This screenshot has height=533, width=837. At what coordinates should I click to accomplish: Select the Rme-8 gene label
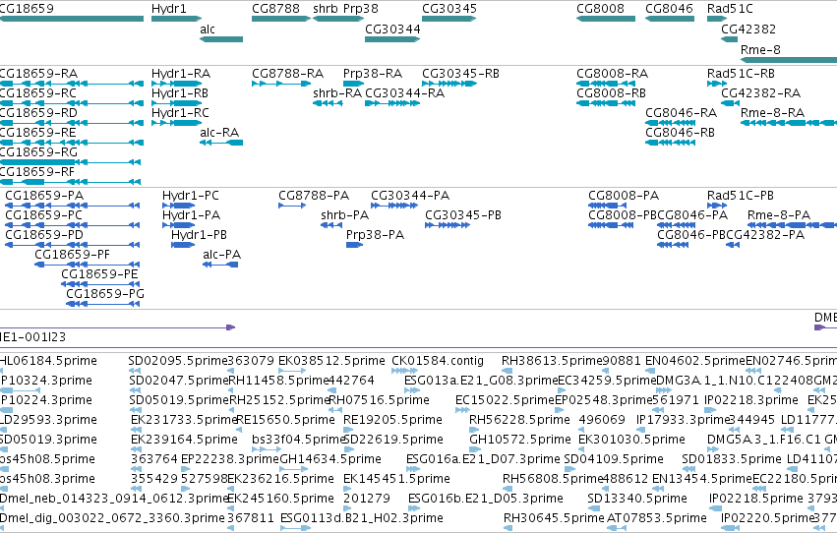point(760,49)
